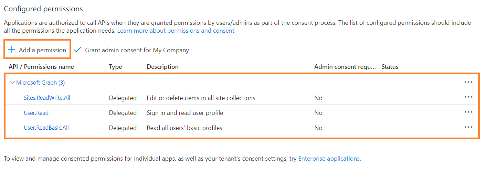Image resolution: width=486 pixels, height=173 pixels.
Task: Sort by API / Permissions name column header
Action: 41,67
